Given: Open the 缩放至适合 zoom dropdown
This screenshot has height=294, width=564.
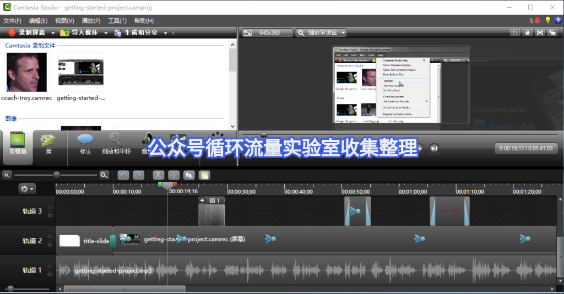Looking at the screenshot, I should [x=321, y=32].
